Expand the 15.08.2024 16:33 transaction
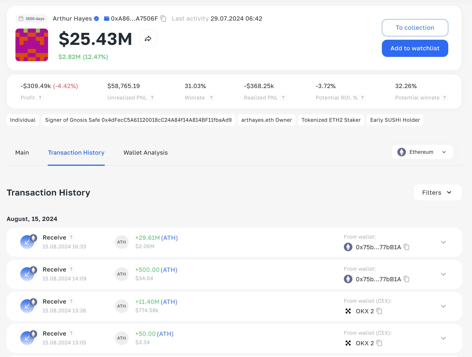The width and height of the screenshot is (472, 357). [x=443, y=242]
